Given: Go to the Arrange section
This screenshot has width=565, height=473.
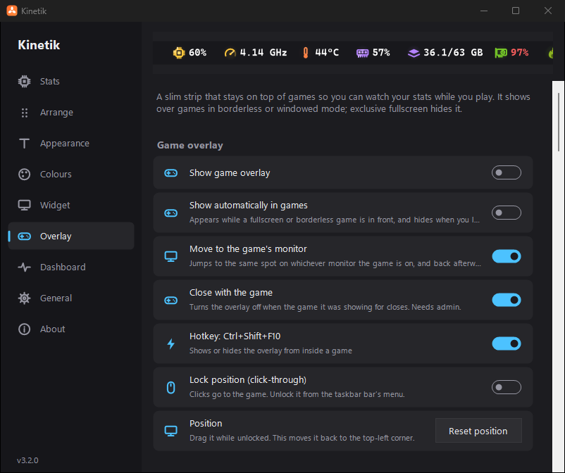Looking at the screenshot, I should coord(71,113).
